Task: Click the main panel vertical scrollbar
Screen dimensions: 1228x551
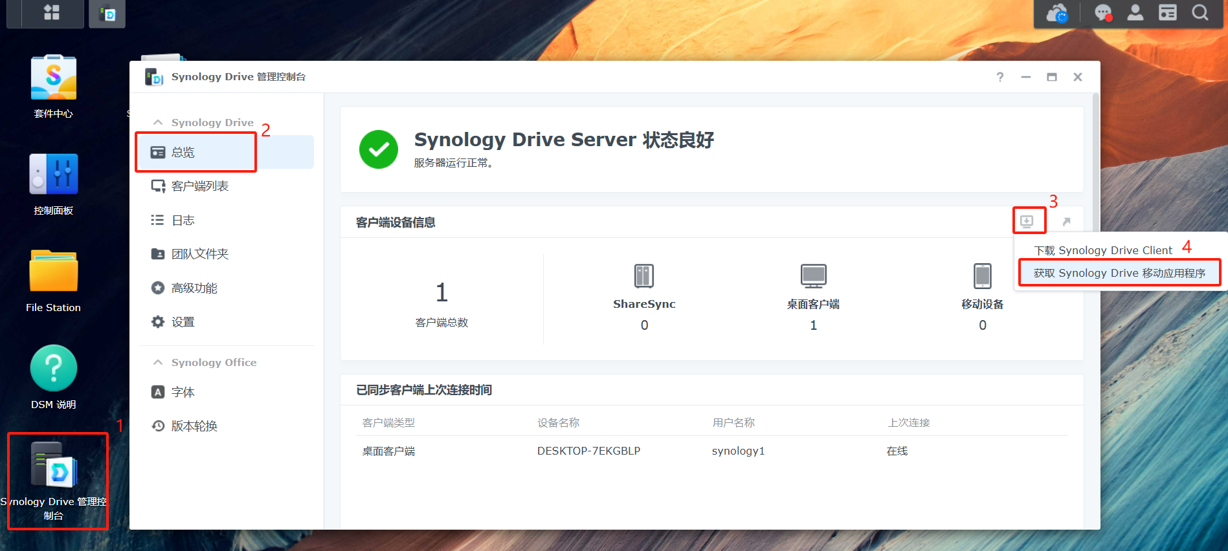Action: pos(1095,162)
